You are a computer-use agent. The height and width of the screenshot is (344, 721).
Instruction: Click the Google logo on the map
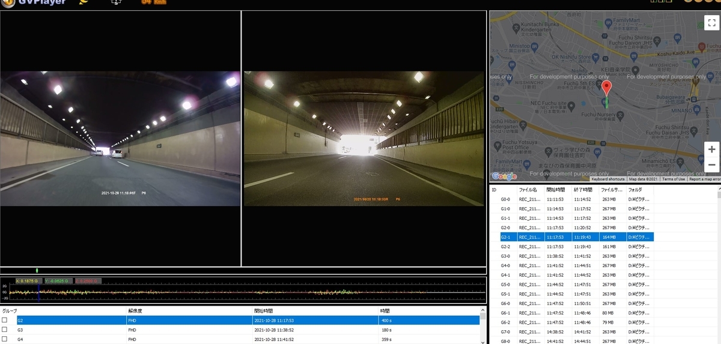click(504, 176)
